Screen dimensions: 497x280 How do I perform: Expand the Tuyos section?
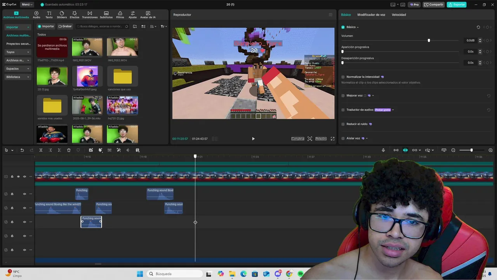point(18,52)
